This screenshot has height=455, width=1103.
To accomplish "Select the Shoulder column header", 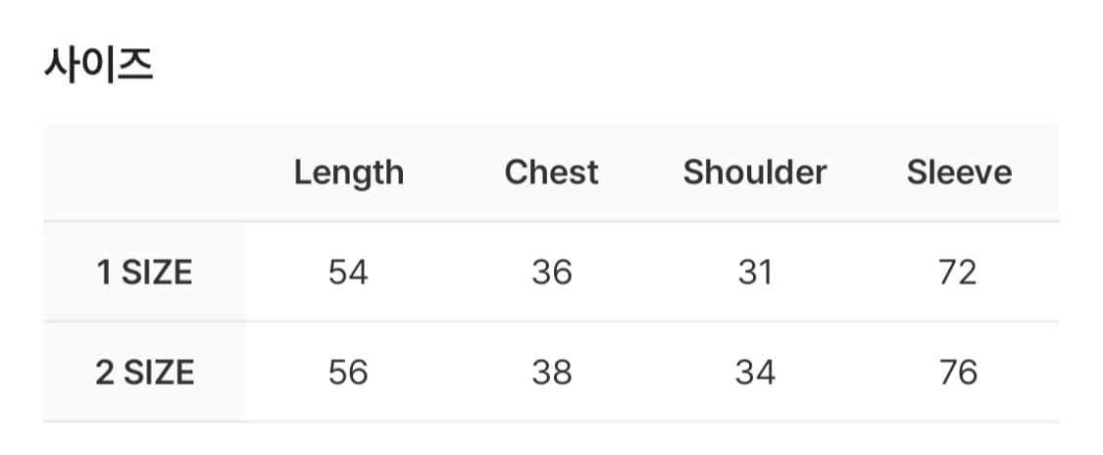I will (x=755, y=173).
